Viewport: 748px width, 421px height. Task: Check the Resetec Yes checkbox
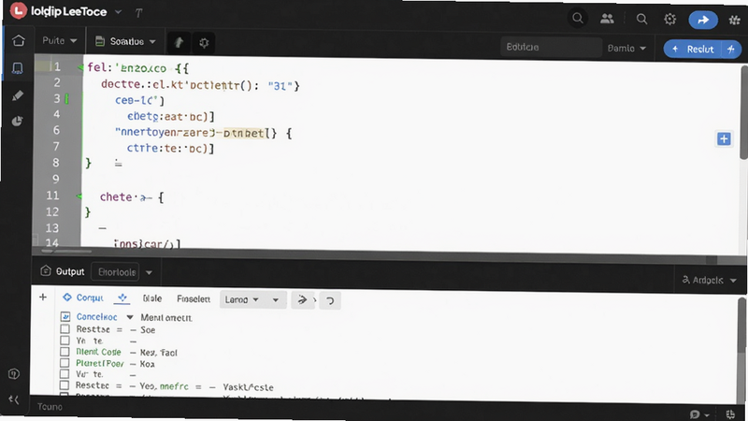click(65, 385)
